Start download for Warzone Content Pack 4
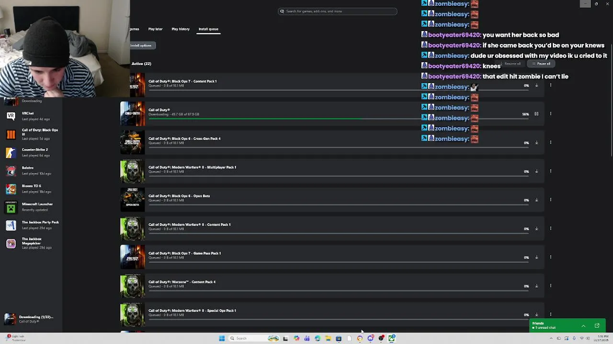The height and width of the screenshot is (344, 613). pyautogui.click(x=536, y=286)
